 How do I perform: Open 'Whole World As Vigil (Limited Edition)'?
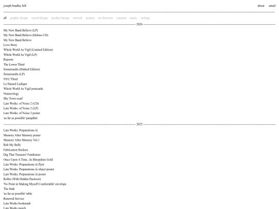click(28, 50)
